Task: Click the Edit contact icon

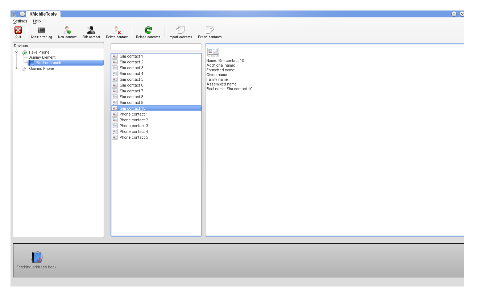Action: click(x=91, y=30)
